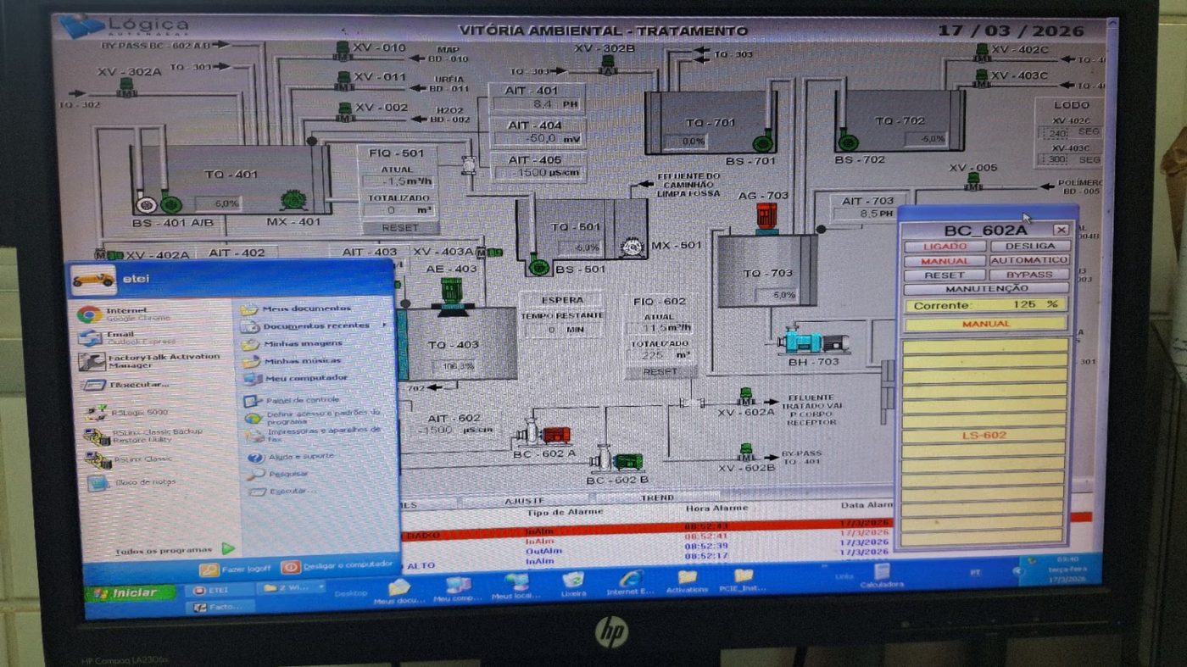Expand the grouped Windows taskbar button

pyautogui.click(x=292, y=587)
